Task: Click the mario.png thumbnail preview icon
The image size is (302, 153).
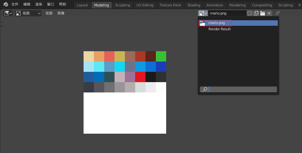Action: point(202,23)
